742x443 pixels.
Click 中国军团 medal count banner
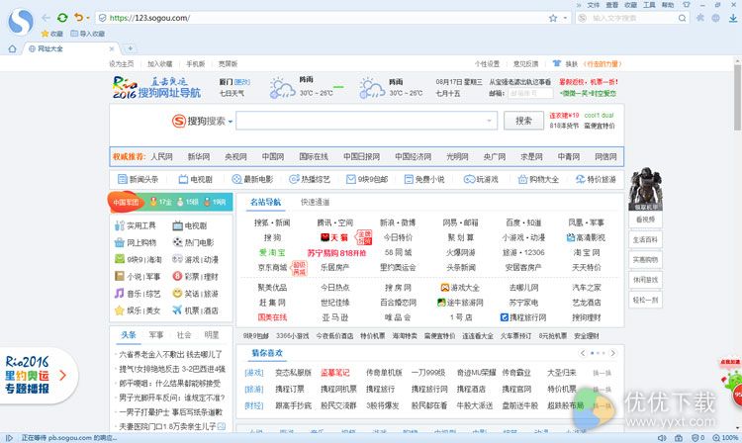point(170,202)
